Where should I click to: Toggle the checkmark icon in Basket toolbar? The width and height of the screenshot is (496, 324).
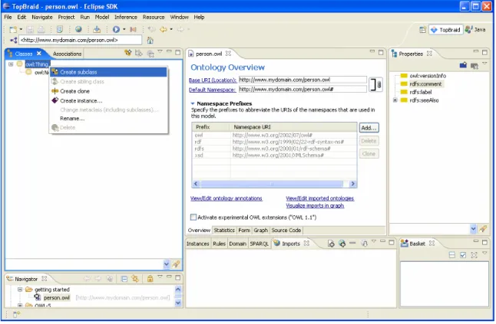[x=463, y=255]
